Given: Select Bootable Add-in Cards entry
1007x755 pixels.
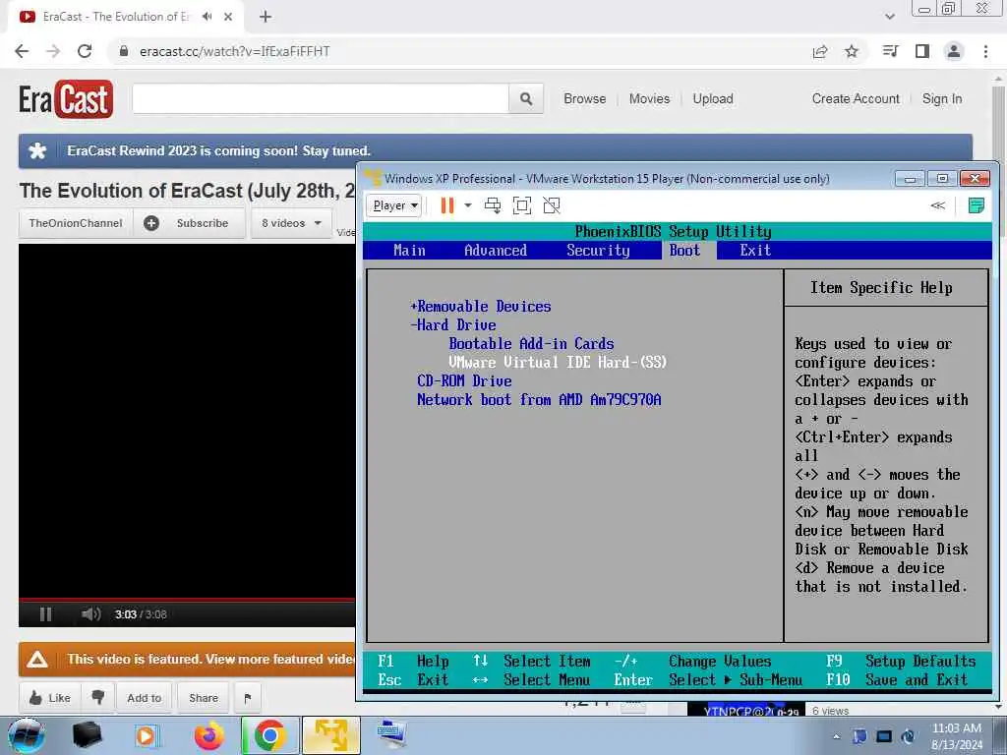Looking at the screenshot, I should click(531, 343).
